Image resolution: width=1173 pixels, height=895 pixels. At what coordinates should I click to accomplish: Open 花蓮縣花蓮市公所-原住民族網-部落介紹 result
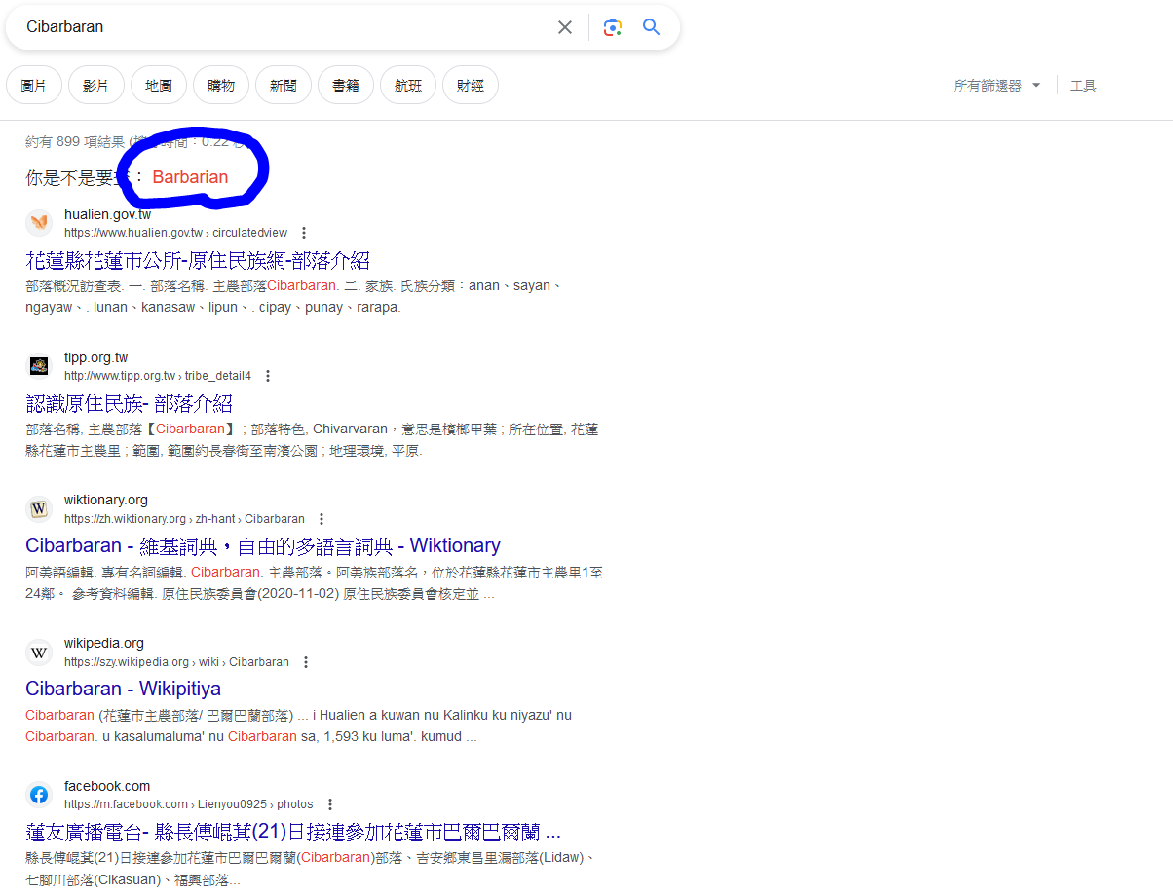click(x=198, y=260)
